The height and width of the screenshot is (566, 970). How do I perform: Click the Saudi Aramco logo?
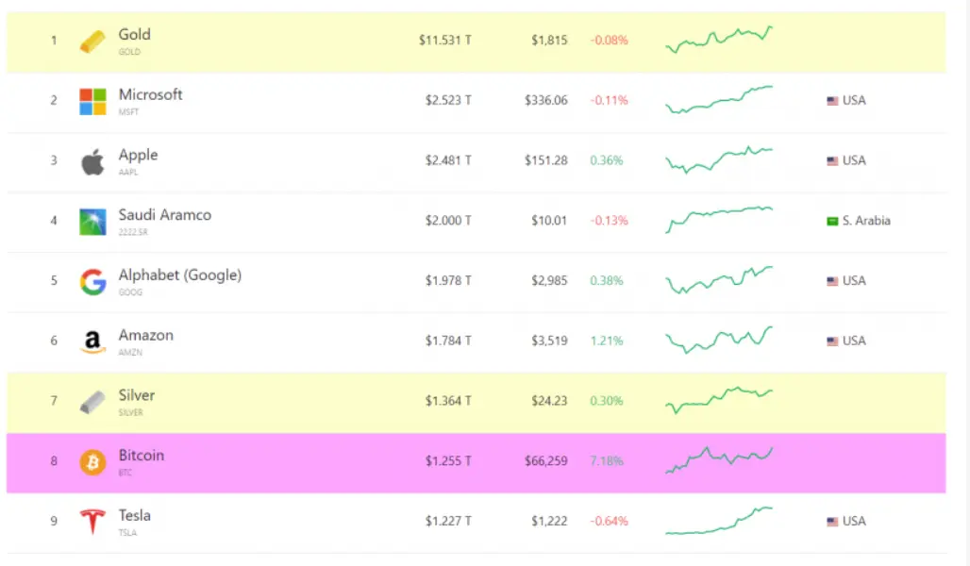point(92,222)
